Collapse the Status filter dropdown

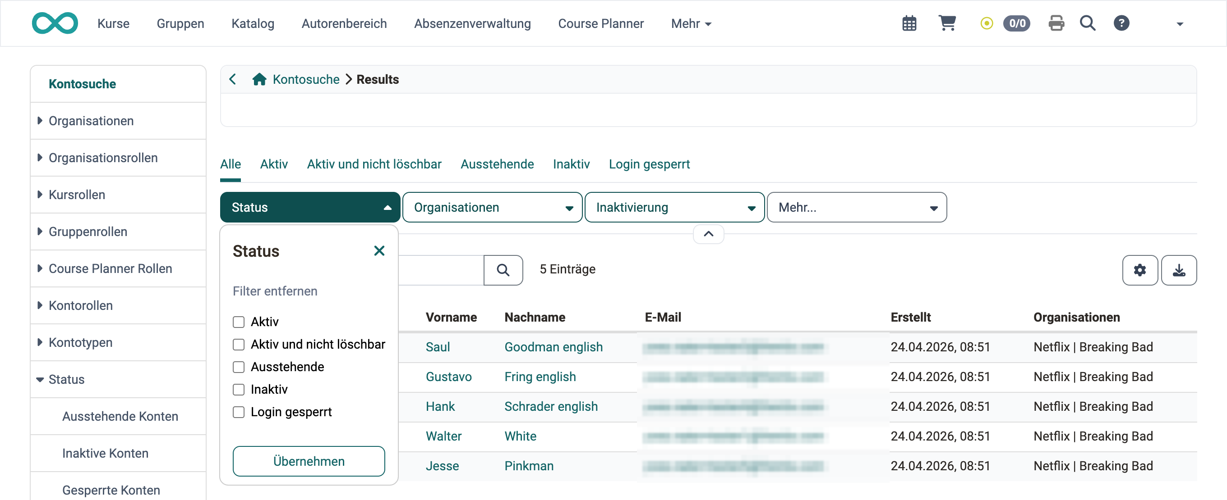pos(309,207)
